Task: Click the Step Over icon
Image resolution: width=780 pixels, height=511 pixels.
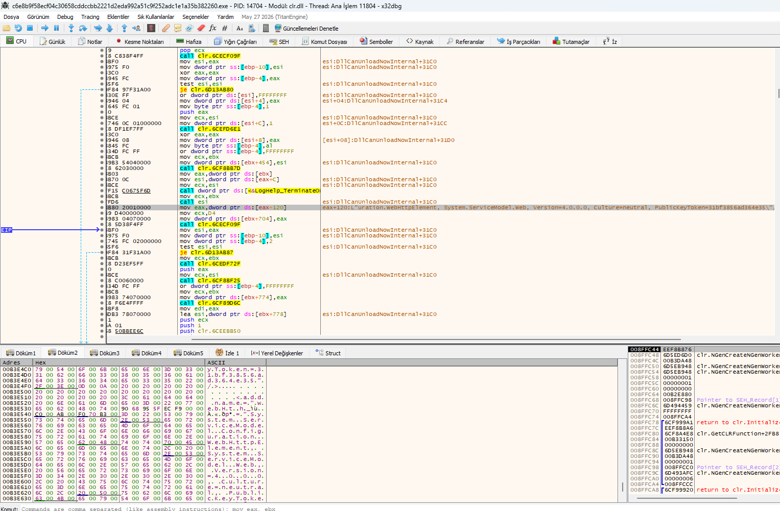Action: click(83, 28)
